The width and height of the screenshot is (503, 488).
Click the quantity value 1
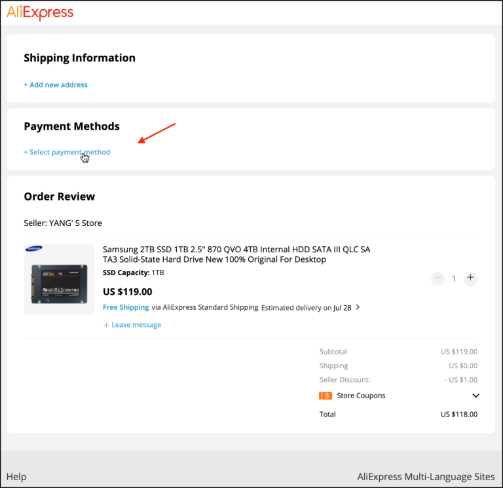(454, 279)
